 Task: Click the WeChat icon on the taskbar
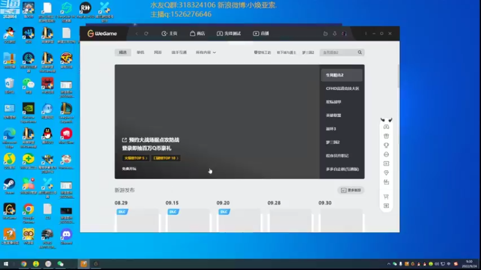[61, 264]
